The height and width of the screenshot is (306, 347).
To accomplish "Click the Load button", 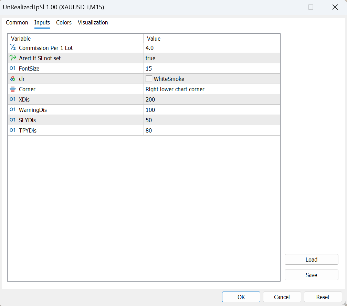I will (x=311, y=260).
